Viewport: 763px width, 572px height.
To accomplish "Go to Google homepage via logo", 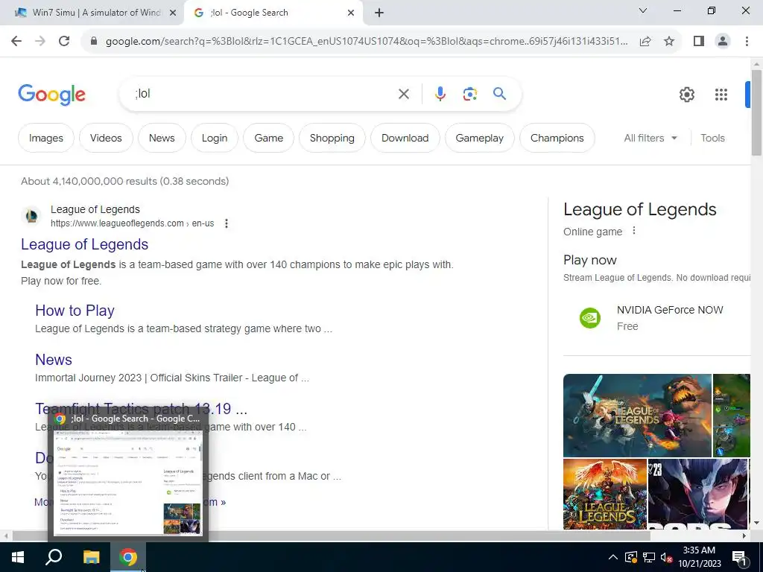I will click(x=51, y=95).
